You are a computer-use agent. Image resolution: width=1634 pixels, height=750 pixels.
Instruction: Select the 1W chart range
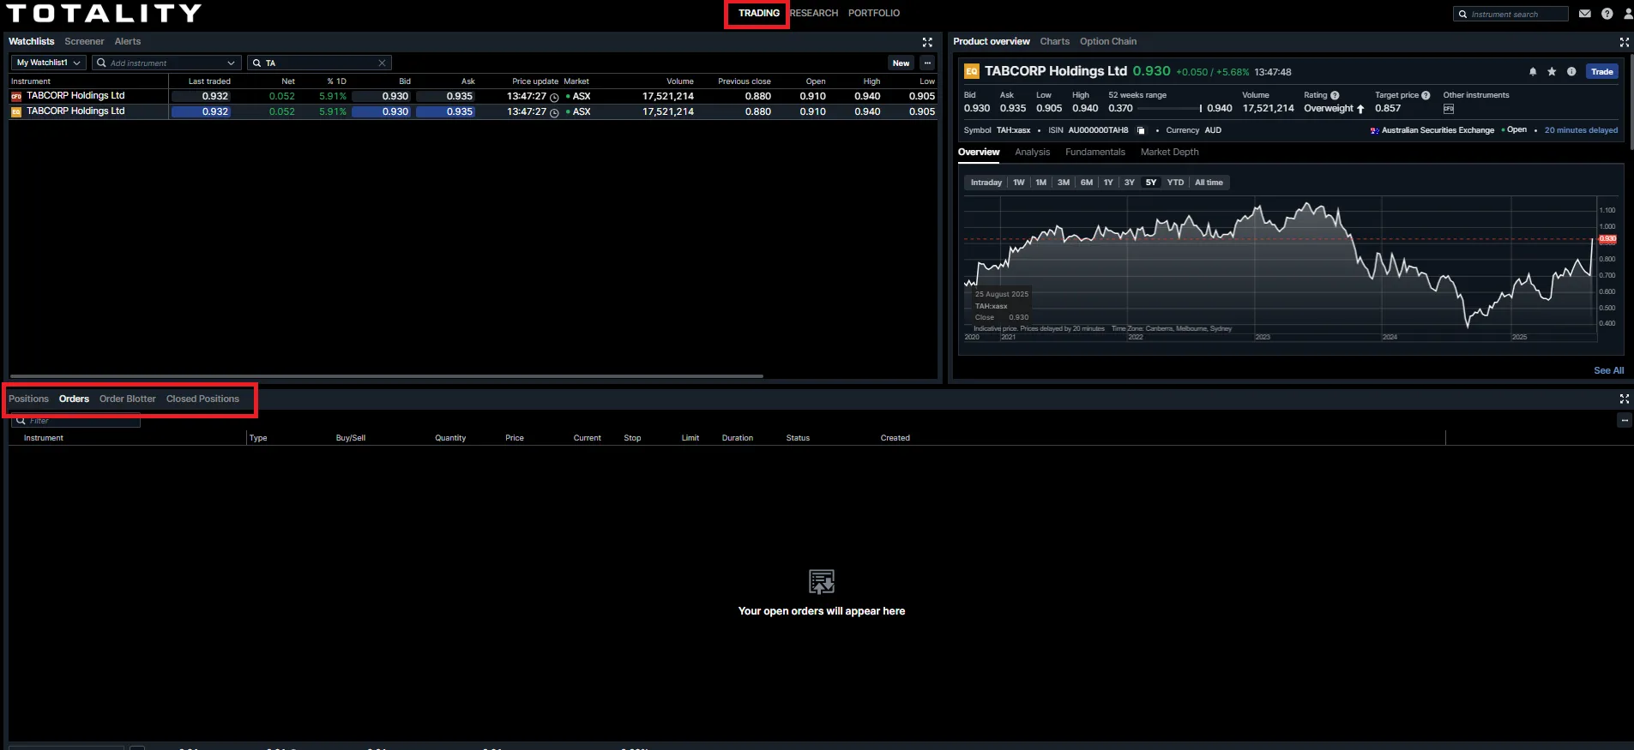pyautogui.click(x=1018, y=183)
